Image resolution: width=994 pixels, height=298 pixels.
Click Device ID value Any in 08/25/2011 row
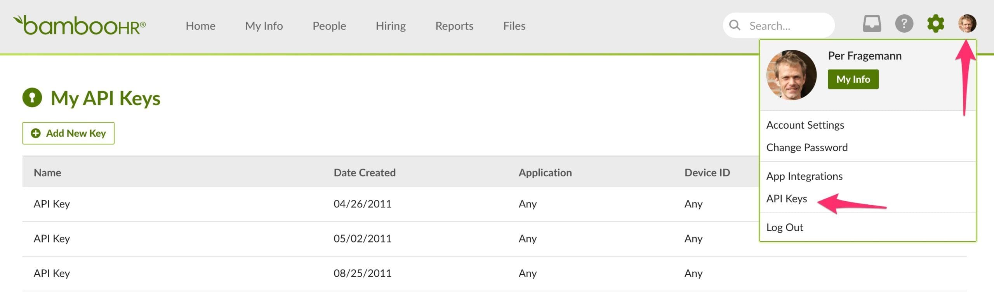[x=693, y=273]
